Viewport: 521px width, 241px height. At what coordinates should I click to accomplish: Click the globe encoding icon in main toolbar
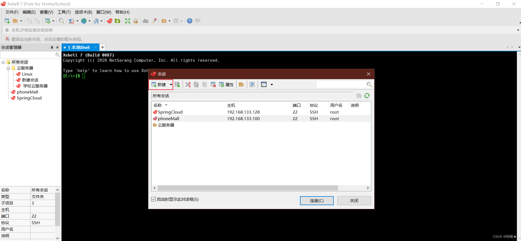pos(84,21)
